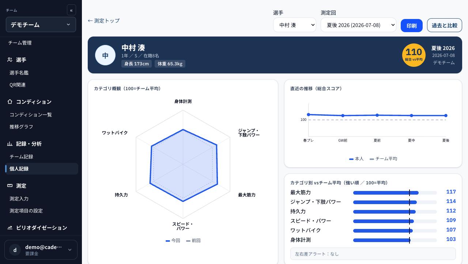
Task: Toggle the 本人 legend in trend chart
Action: tap(356, 159)
